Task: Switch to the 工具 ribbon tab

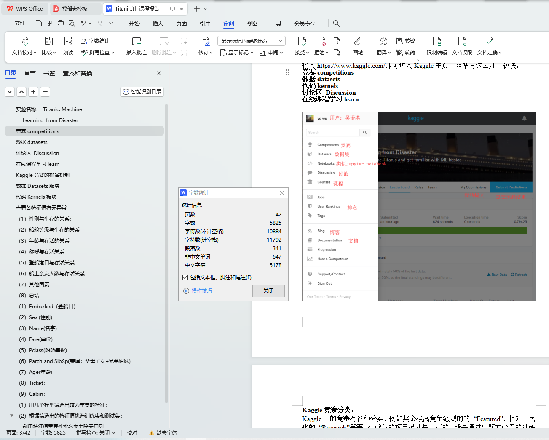Action: [276, 24]
